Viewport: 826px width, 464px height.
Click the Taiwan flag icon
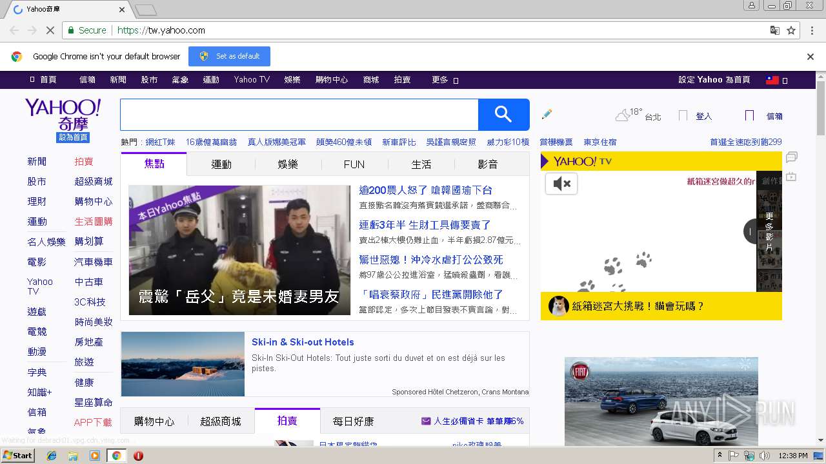coord(772,80)
